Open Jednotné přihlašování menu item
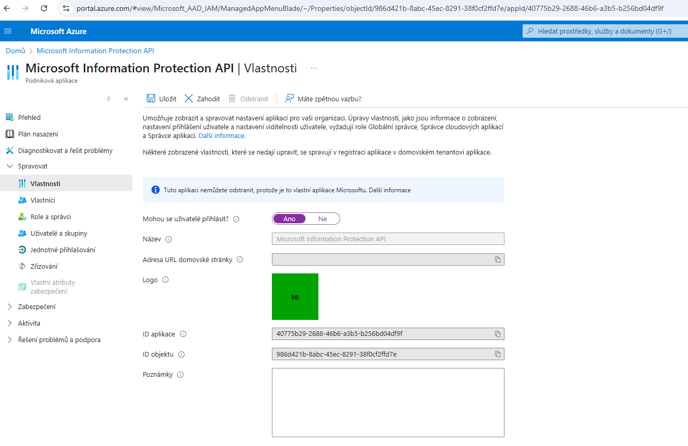Screen dimensions: 688x446 click(x=63, y=250)
